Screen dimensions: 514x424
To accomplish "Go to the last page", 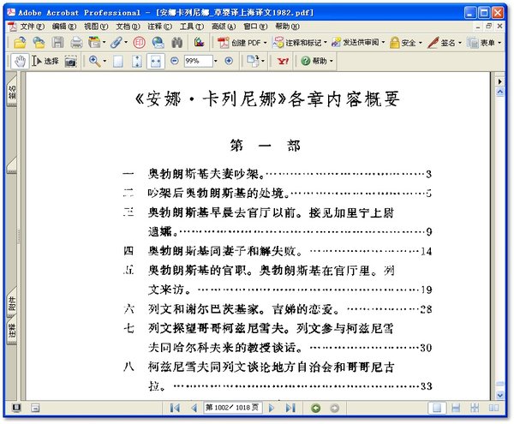I will point(290,408).
